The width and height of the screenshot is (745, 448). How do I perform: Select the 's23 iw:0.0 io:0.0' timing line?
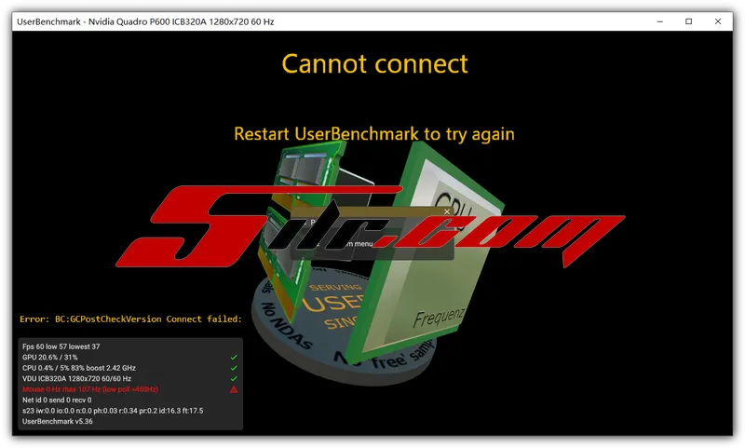click(113, 411)
